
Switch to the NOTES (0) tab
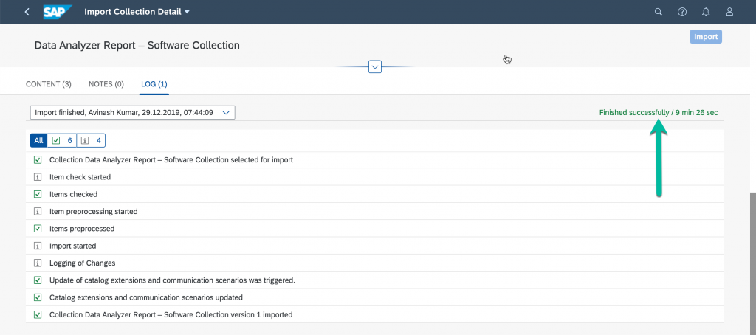click(106, 84)
